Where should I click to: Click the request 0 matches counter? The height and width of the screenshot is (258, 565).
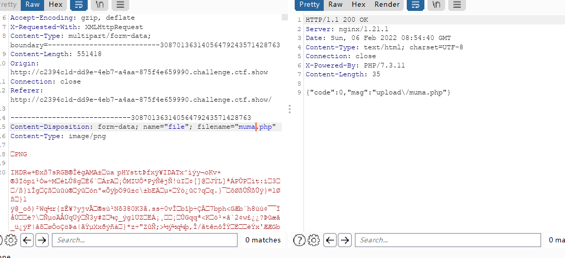pos(263,240)
